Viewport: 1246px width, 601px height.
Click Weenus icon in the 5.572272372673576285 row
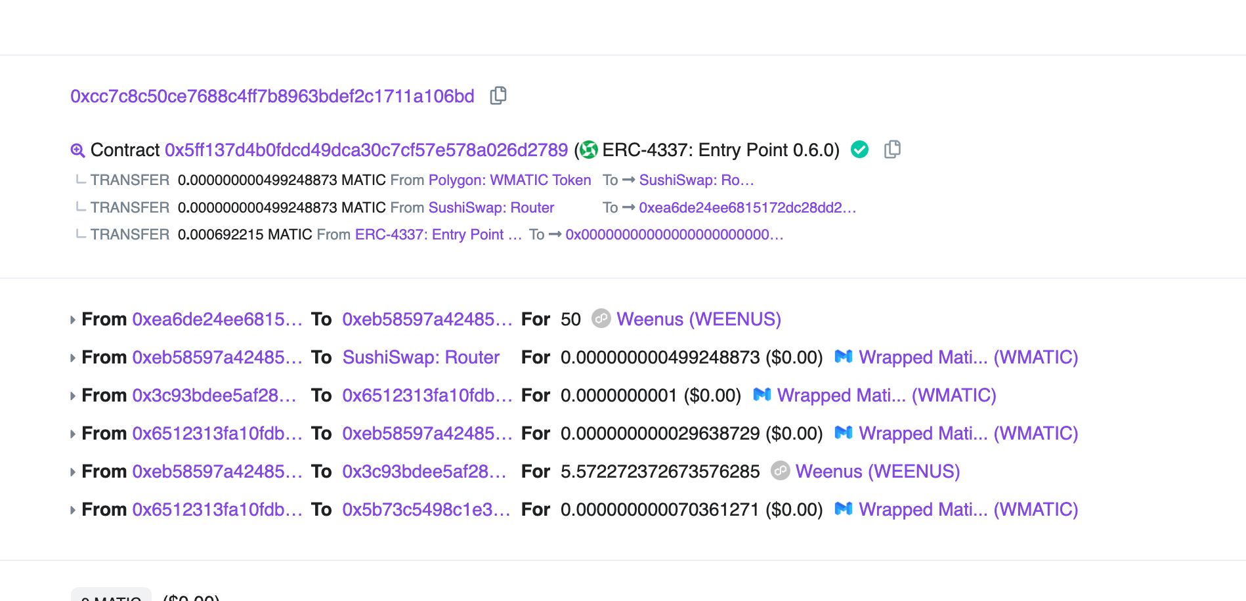[780, 470]
